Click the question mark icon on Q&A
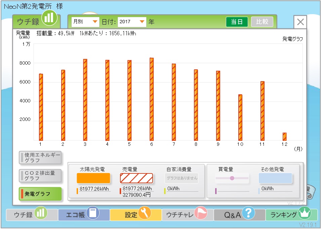The width and height of the screenshot is (321, 229). coord(248,213)
